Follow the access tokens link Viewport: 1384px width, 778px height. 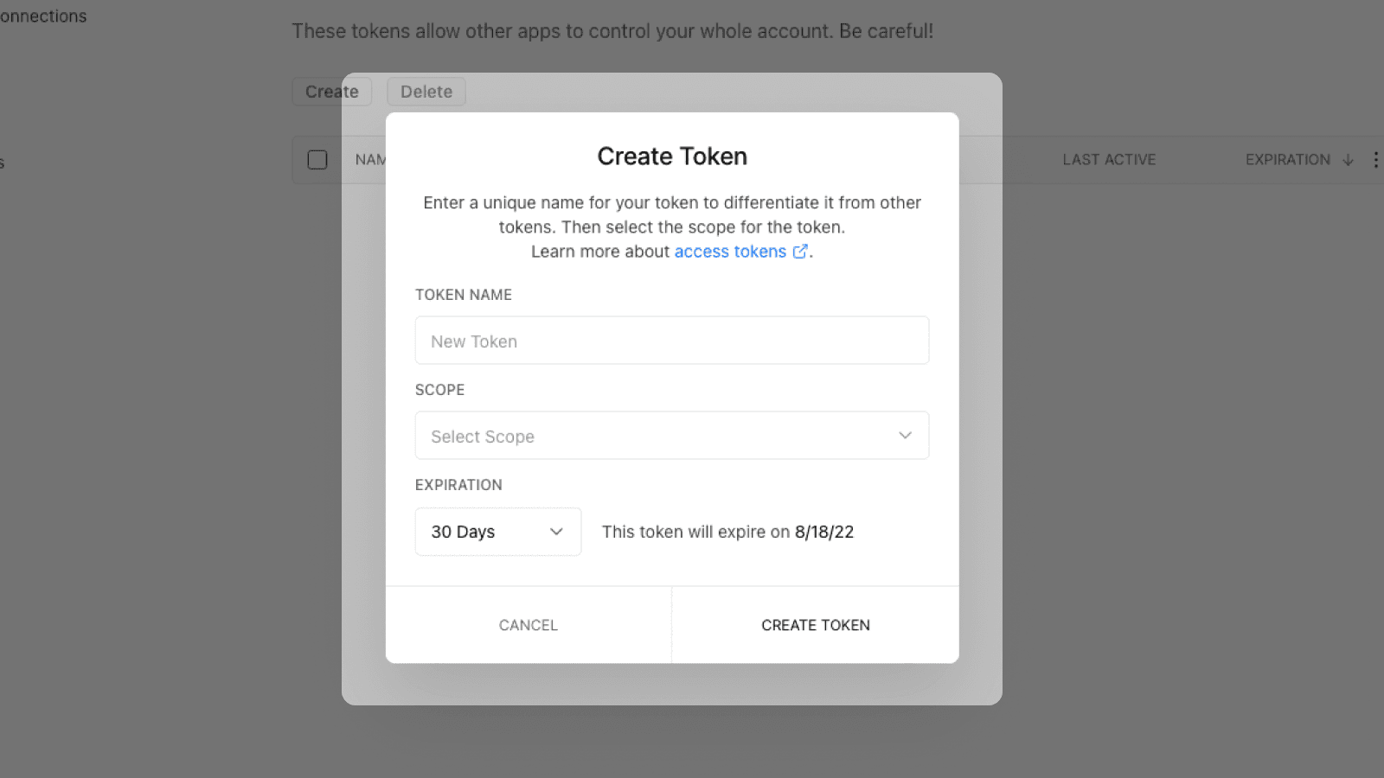pos(730,252)
